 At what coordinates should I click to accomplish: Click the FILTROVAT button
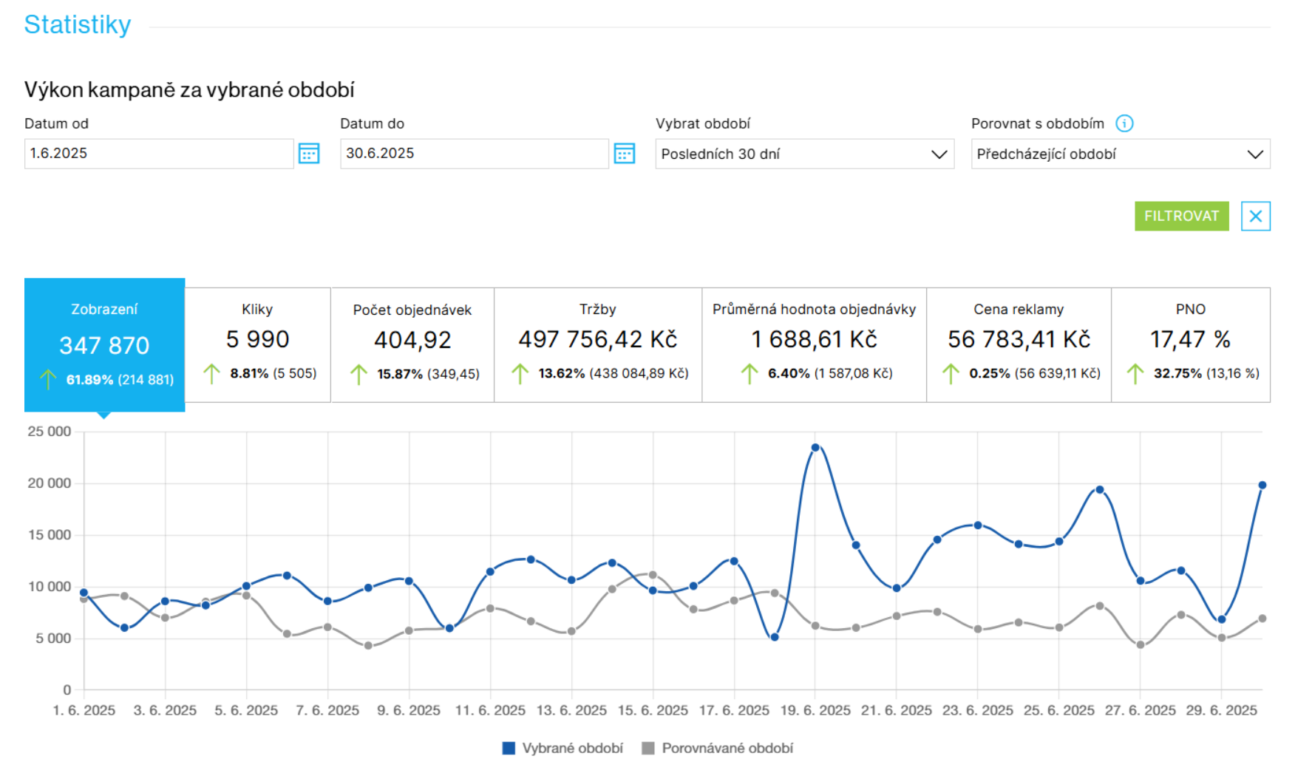(x=1182, y=216)
